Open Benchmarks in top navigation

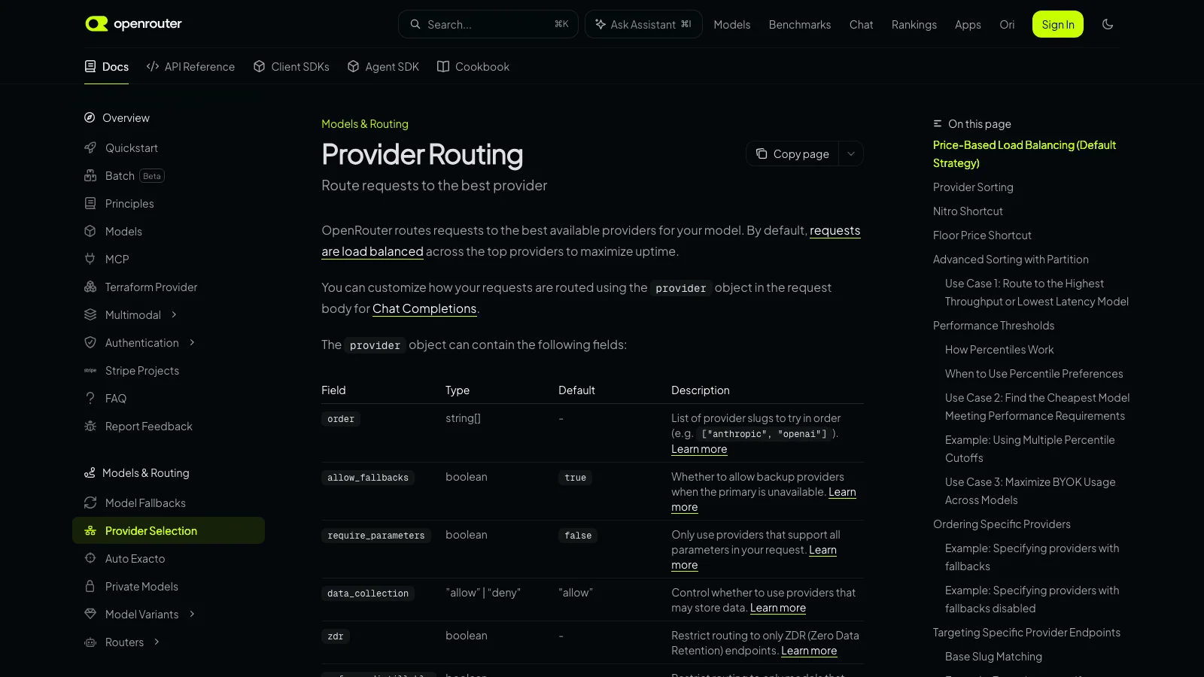(x=800, y=24)
